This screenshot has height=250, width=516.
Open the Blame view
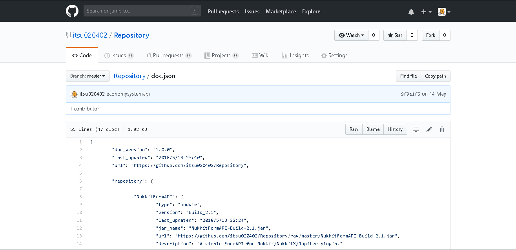(373, 129)
